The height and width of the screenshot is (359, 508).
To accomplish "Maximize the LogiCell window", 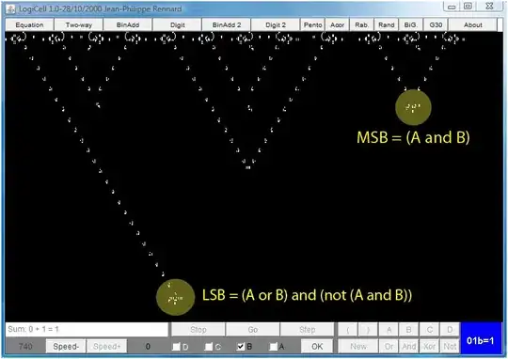I will point(468,7).
